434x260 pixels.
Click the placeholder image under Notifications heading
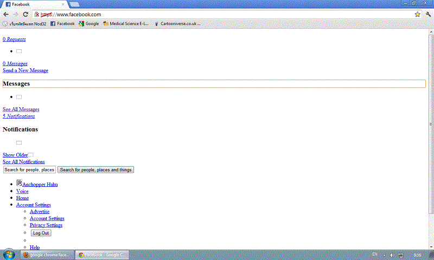click(x=19, y=143)
